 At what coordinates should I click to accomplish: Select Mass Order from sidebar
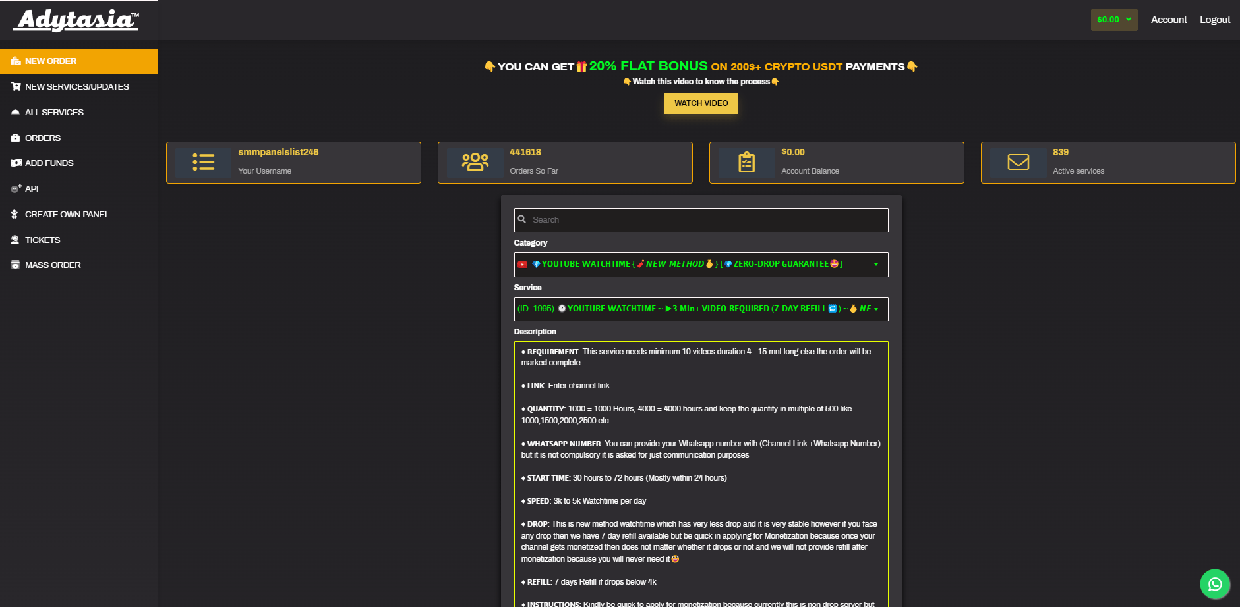[x=53, y=265]
